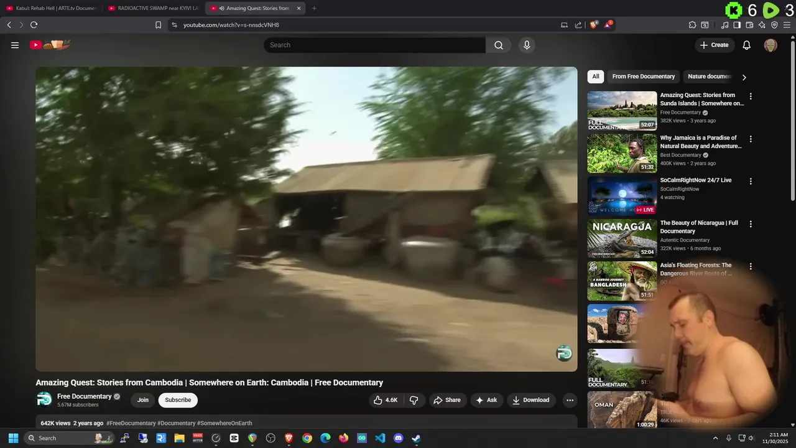Viewport: 796px width, 448px height.
Task: Click the Download button
Action: click(x=530, y=400)
